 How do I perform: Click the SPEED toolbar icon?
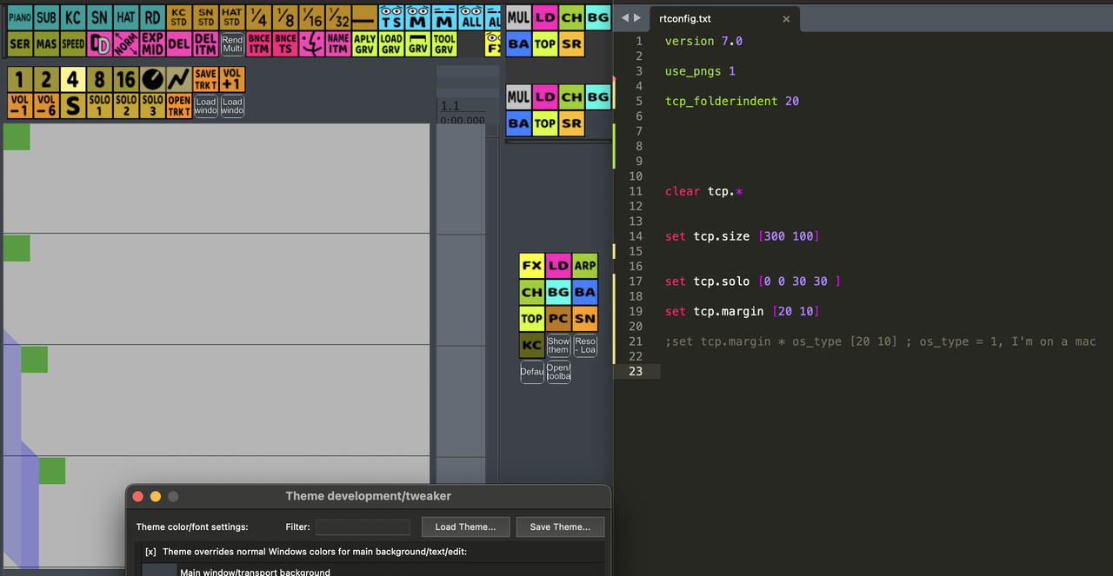(x=73, y=43)
